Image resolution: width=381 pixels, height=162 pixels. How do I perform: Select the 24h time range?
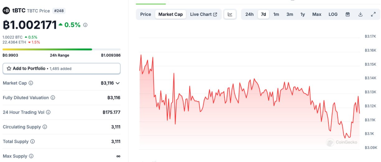(x=249, y=15)
